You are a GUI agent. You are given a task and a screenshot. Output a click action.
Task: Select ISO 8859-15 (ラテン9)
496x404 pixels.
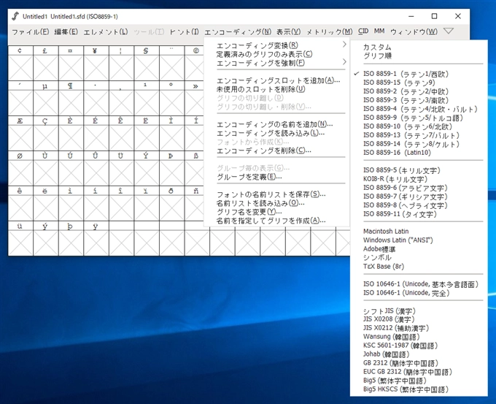pyautogui.click(x=419, y=83)
